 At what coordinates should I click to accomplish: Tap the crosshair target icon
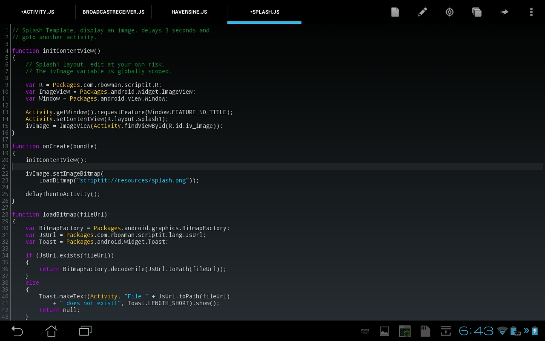tap(450, 12)
